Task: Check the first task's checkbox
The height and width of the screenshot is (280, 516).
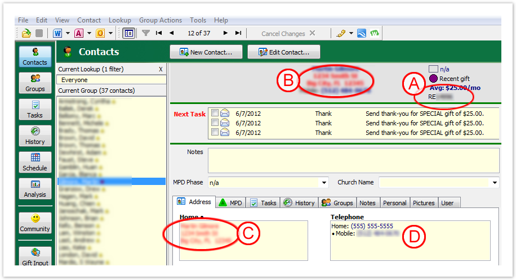Action: 215,113
